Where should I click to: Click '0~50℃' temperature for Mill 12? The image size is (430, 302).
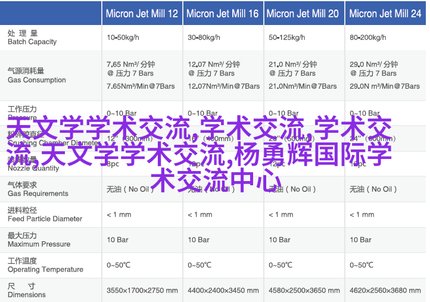[119, 265]
